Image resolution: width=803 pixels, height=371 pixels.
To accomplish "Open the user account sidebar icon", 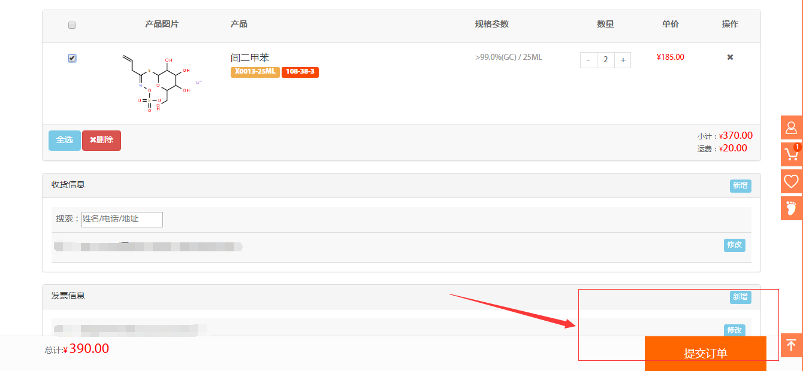I will pos(791,127).
